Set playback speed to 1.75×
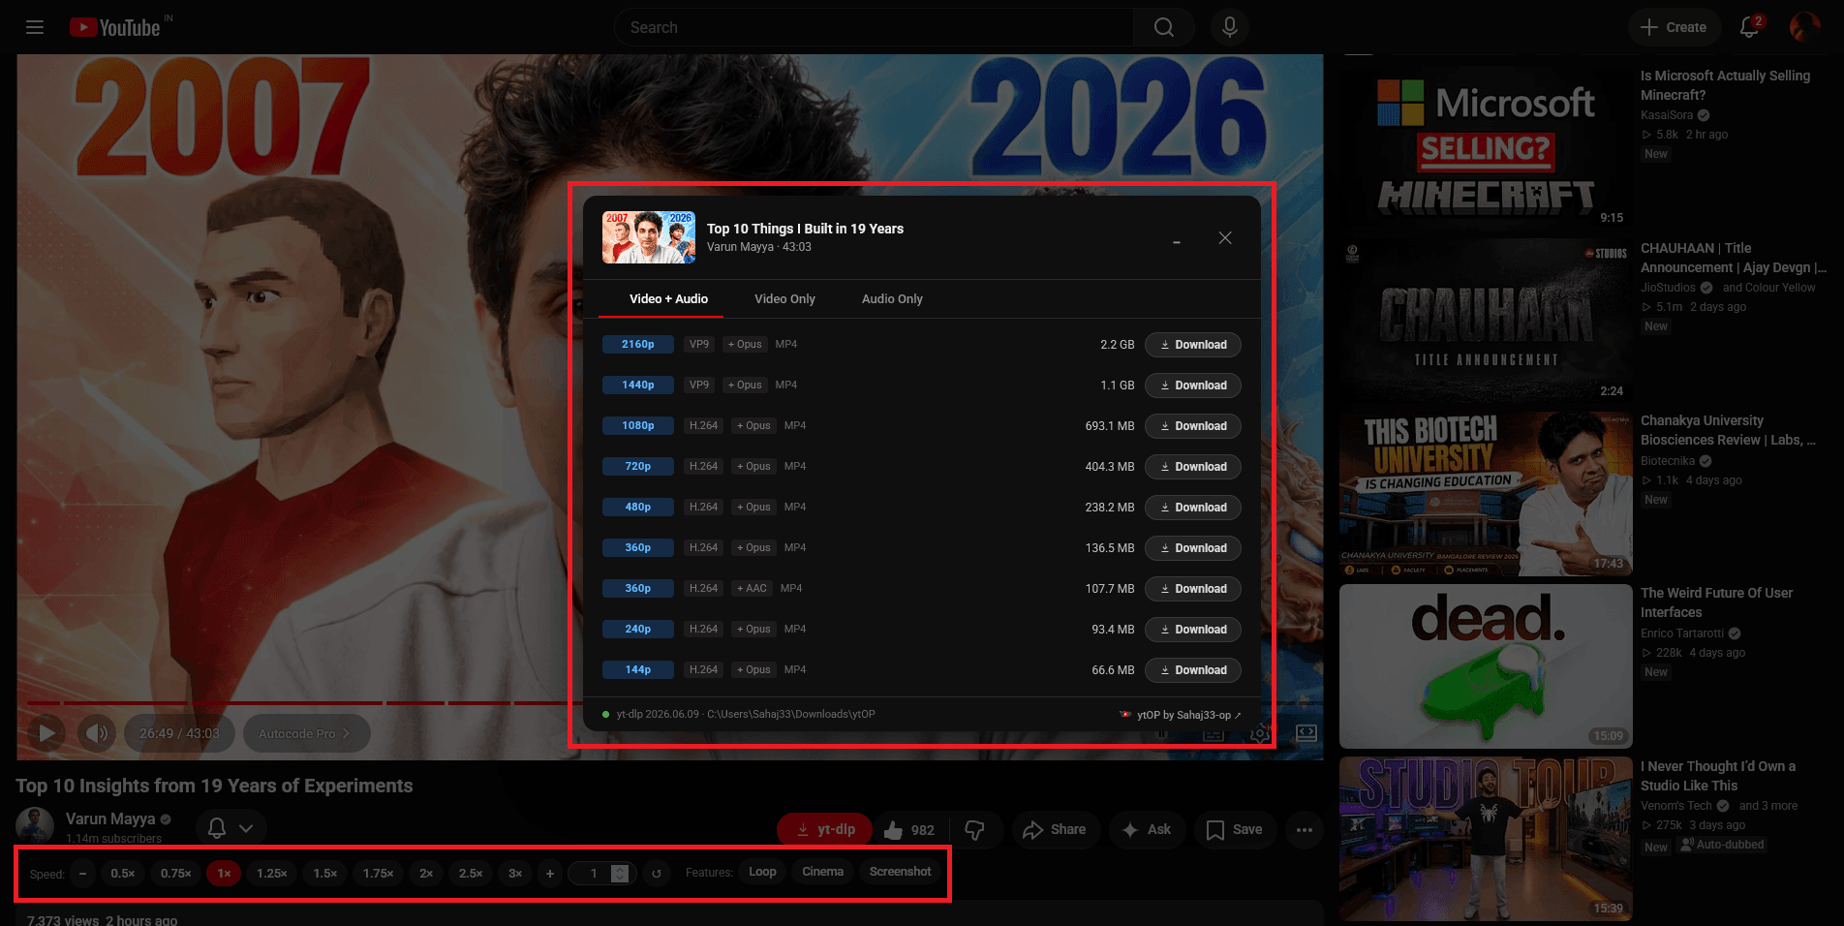1844x926 pixels. 379,874
